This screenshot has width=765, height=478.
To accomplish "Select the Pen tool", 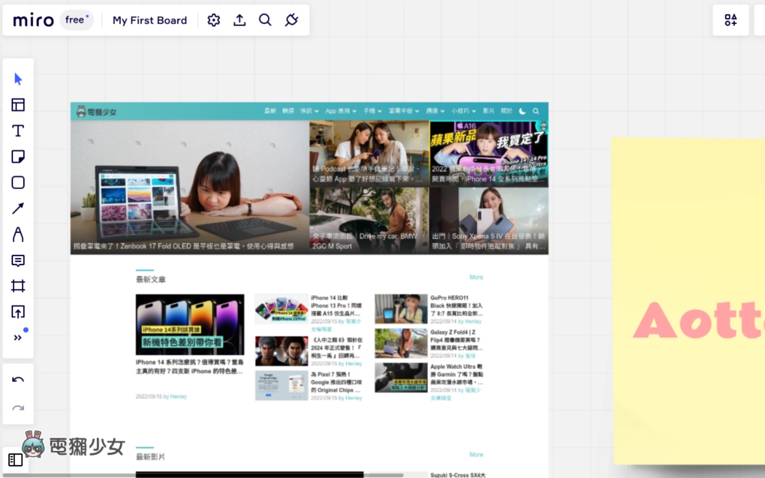I will coord(18,234).
